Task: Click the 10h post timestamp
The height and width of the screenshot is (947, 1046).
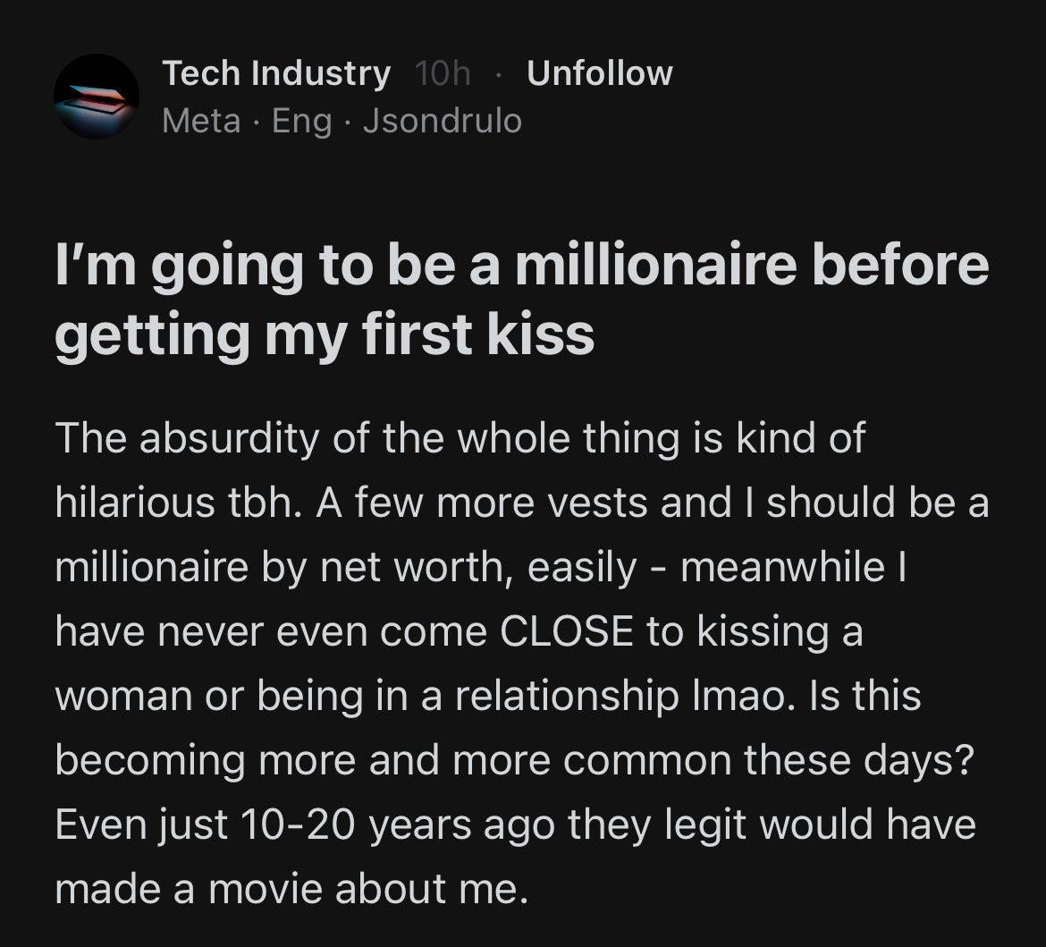Action: pos(443,73)
